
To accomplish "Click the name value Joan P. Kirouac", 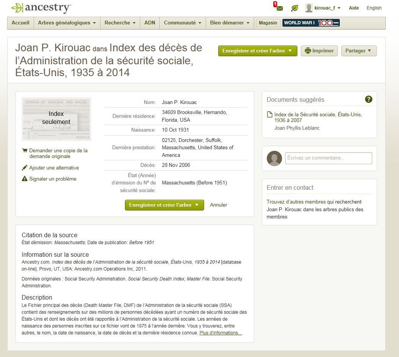I will [179, 103].
